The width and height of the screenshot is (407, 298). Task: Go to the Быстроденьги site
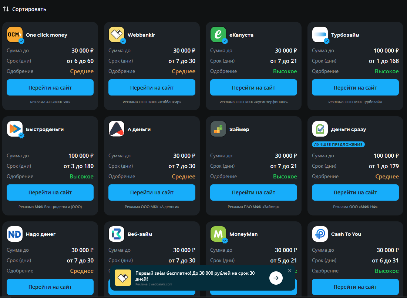[50, 192]
